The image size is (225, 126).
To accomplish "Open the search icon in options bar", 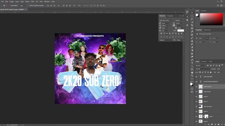I will 218,6.
